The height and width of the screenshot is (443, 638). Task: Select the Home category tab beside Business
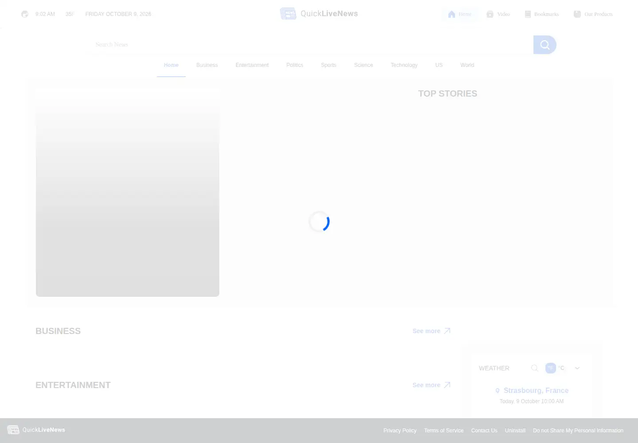click(x=171, y=65)
